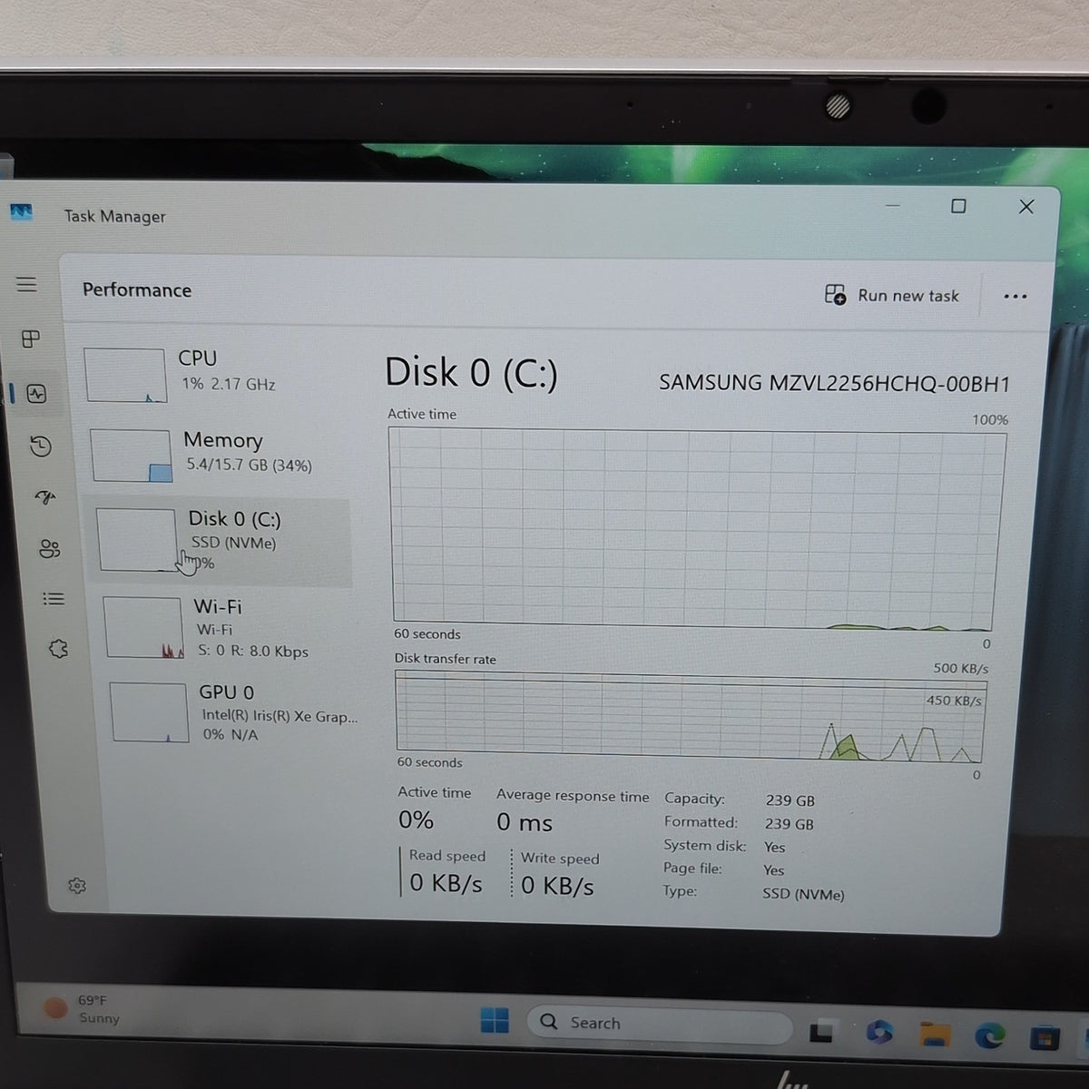This screenshot has width=1089, height=1089.
Task: Close the Task Manager window
Action: coord(1026,207)
